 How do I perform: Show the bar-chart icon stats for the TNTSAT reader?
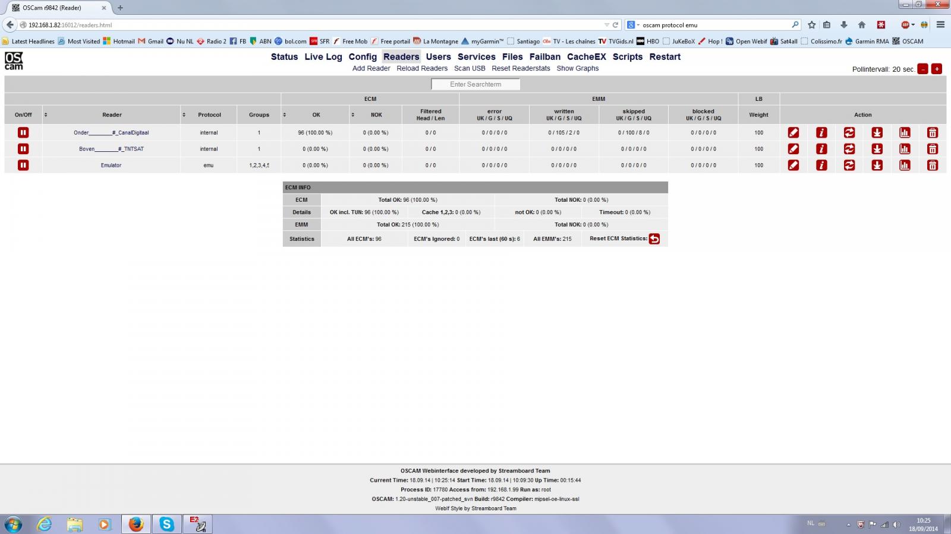click(905, 149)
